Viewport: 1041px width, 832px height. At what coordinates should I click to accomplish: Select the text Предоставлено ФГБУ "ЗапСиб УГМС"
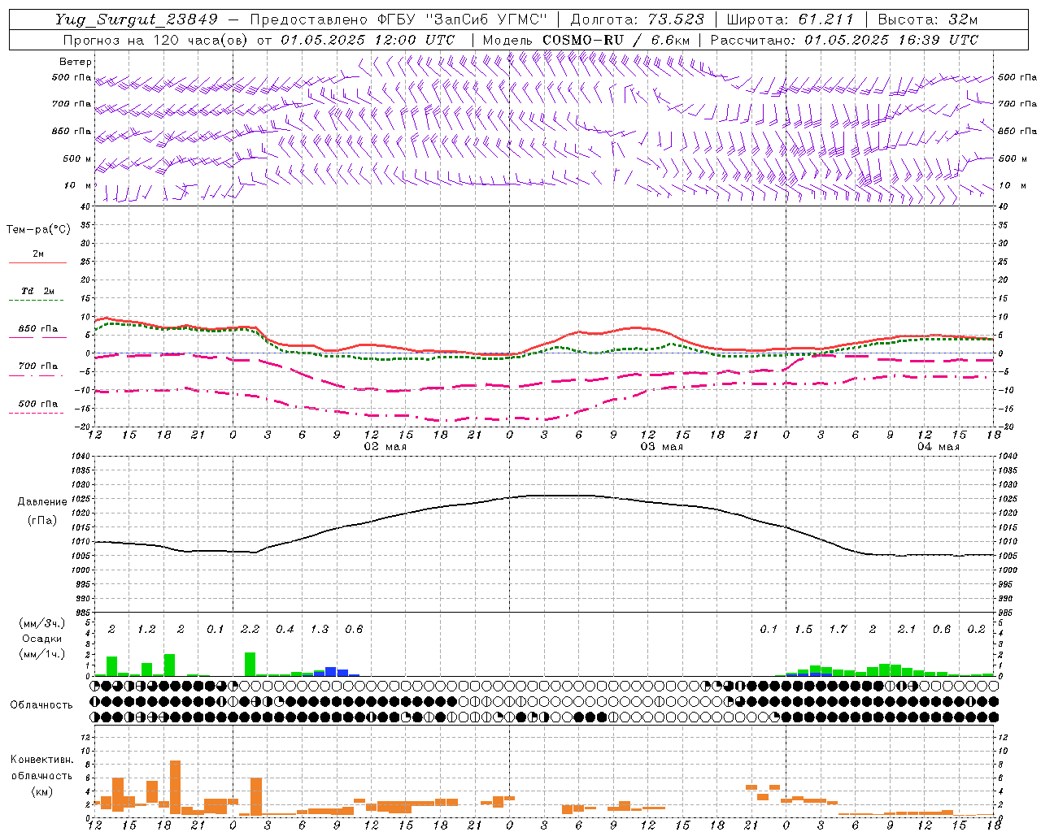click(x=399, y=19)
